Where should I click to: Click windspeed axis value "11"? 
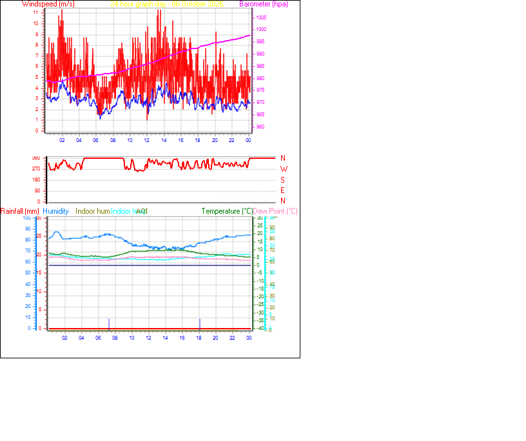pos(35,12)
